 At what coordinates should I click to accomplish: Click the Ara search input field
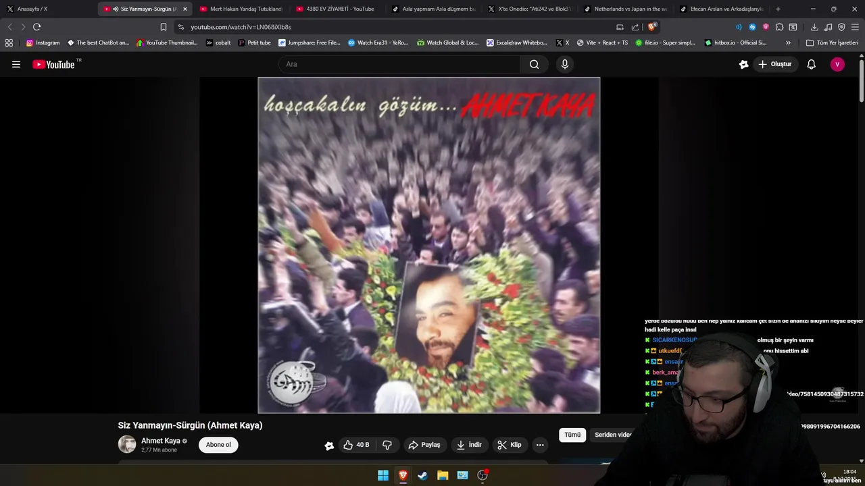tap(399, 64)
